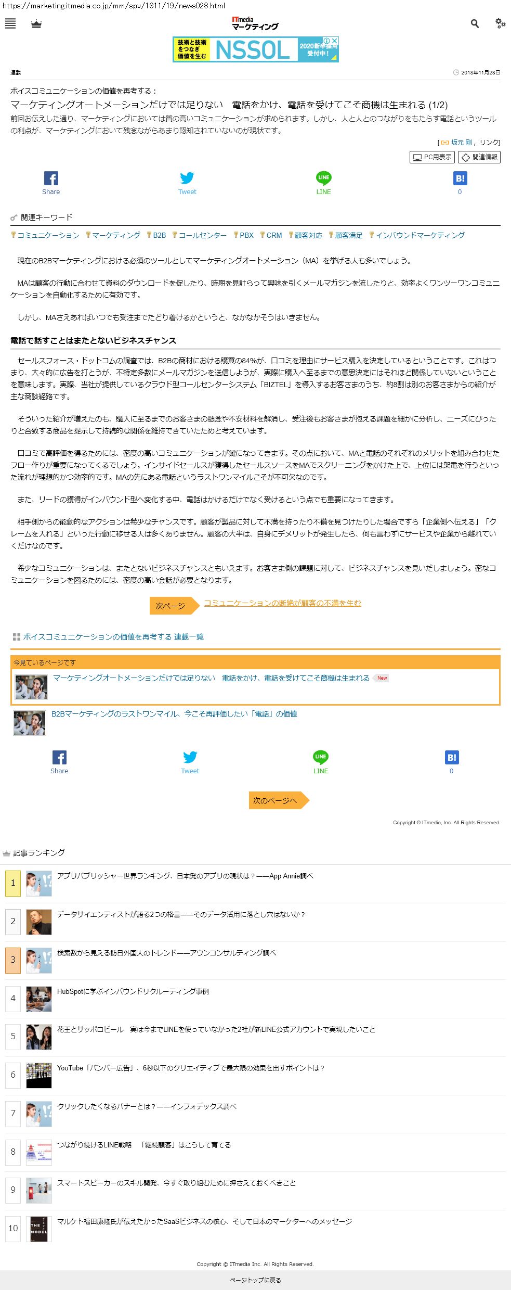Share via top LINE icon
The image size is (511, 1290).
coord(323,183)
